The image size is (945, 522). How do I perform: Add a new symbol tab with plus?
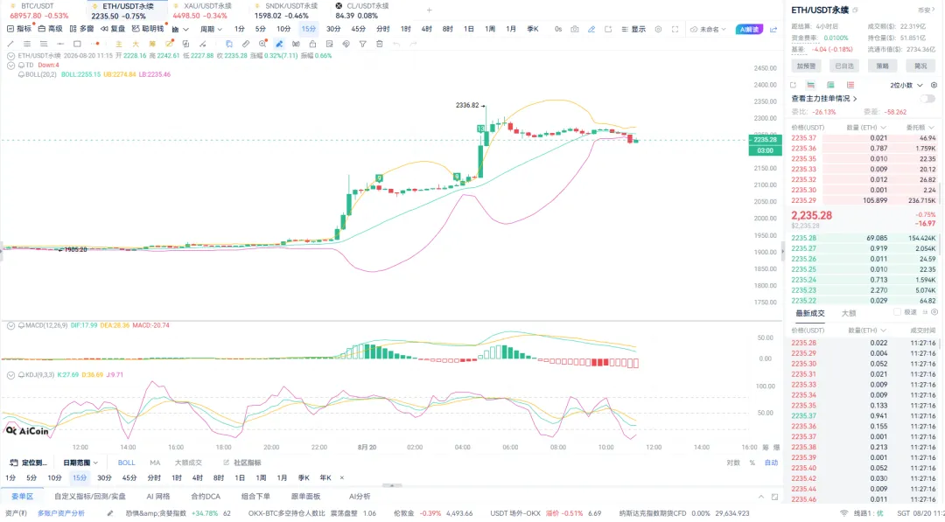coord(429,10)
